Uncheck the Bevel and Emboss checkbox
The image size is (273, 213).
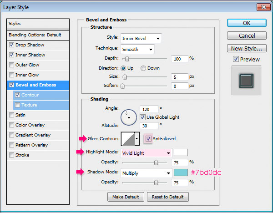tap(11, 85)
